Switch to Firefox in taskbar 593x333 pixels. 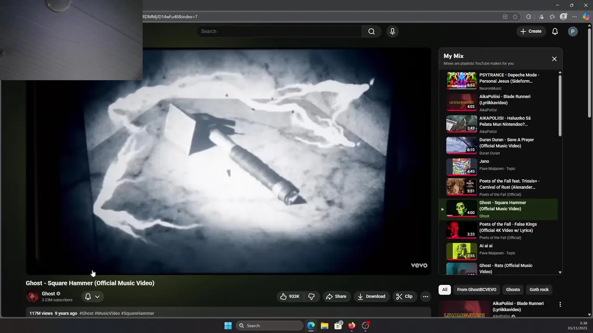[352, 326]
